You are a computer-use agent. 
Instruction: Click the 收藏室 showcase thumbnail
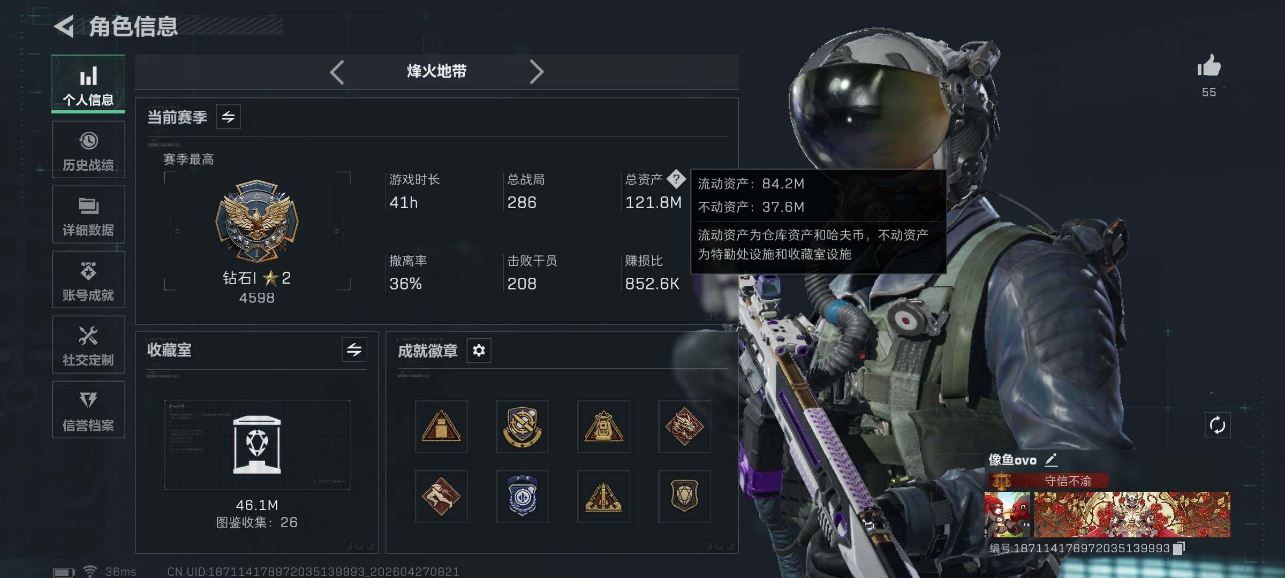point(257,445)
